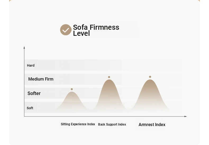
Task: Click the Sitting Experience Index label
Action: coord(78,124)
